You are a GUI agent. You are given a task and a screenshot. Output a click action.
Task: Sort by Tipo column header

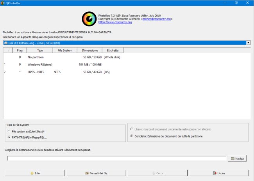tap(40, 51)
